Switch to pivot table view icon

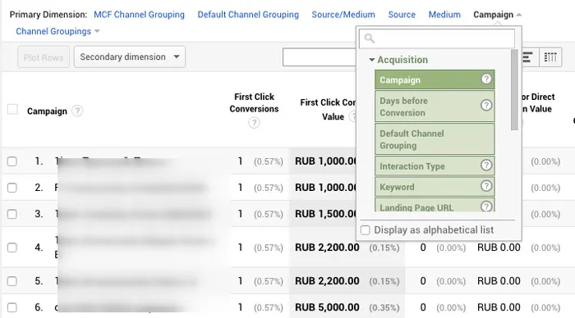(x=550, y=57)
